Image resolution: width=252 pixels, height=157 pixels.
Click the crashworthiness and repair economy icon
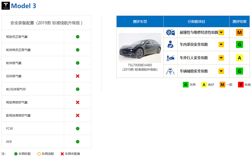coord(170,32)
